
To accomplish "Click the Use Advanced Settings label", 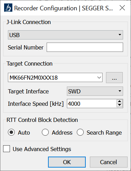I will (x=42, y=149).
